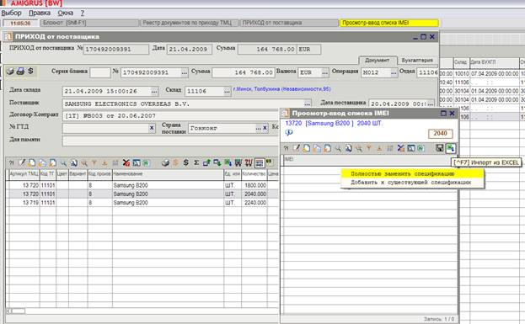This screenshot has width=525, height=324.
Task: Activate 'Реестр документов по приходу ТМЦ' window tab
Action: pos(189,23)
